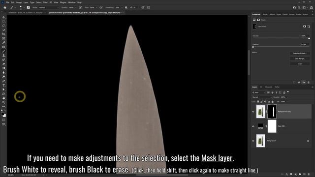Select the Eraser tool
Image resolution: width=315 pixels, height=177 pixels.
(x=3, y=64)
